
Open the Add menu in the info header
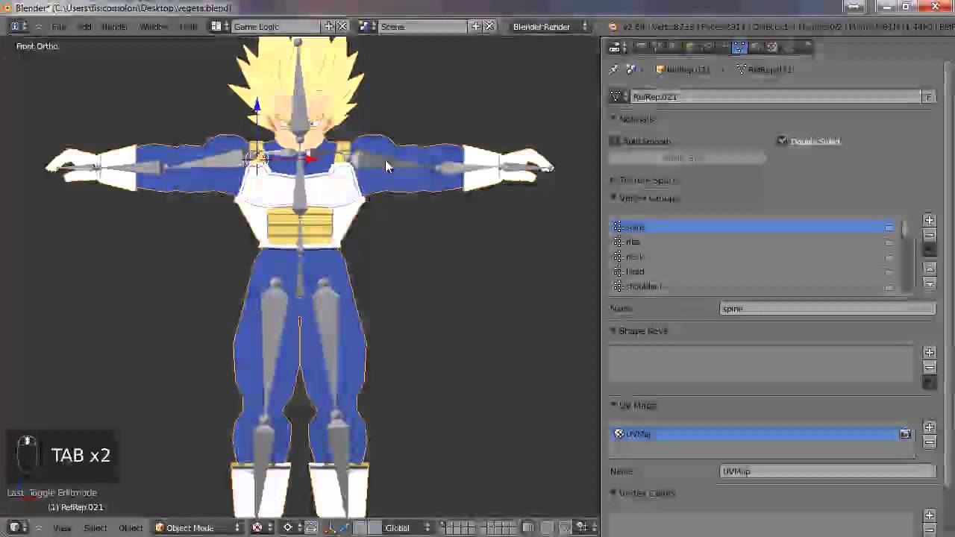84,27
